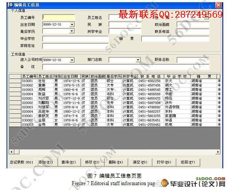The height and width of the screenshot is (190, 229).
Task: Select employee number cell 020002
Action: [29, 103]
